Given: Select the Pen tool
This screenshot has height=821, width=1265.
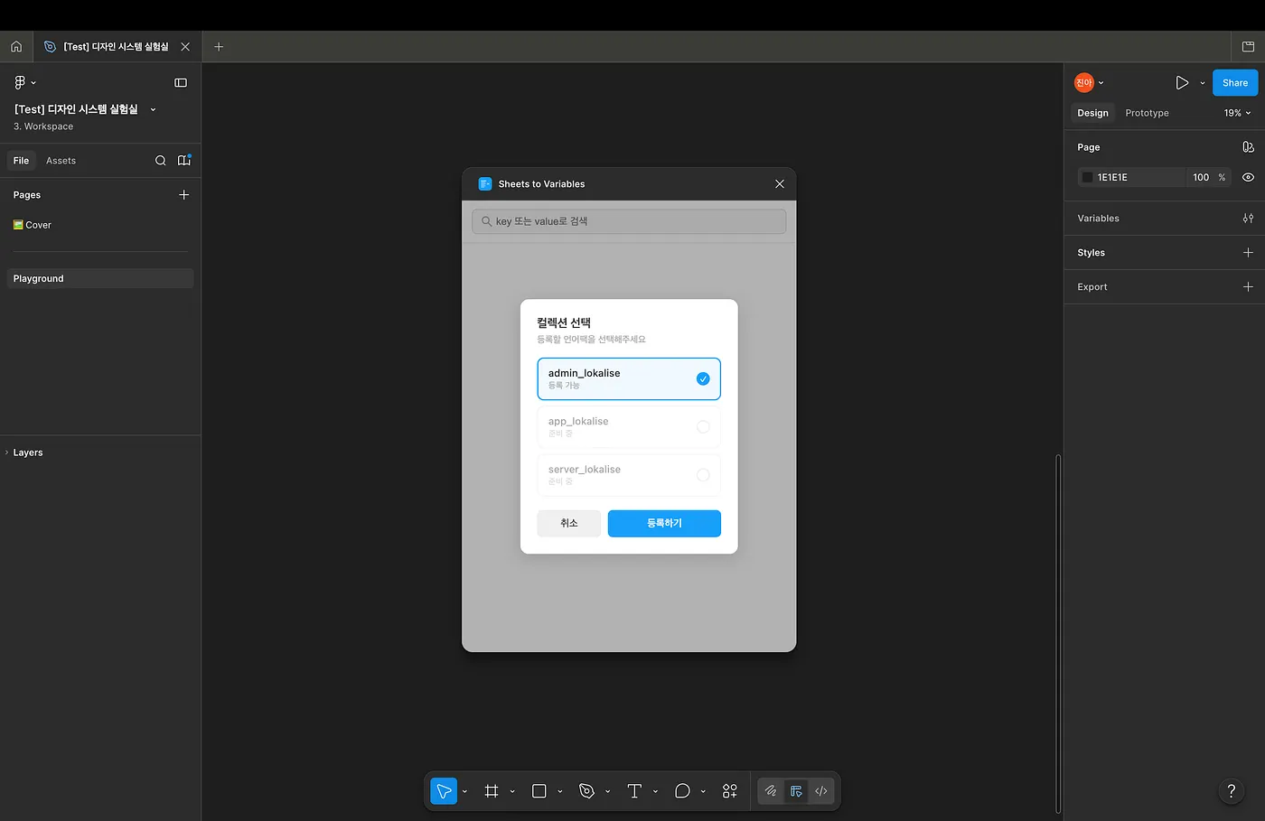Looking at the screenshot, I should 587,791.
